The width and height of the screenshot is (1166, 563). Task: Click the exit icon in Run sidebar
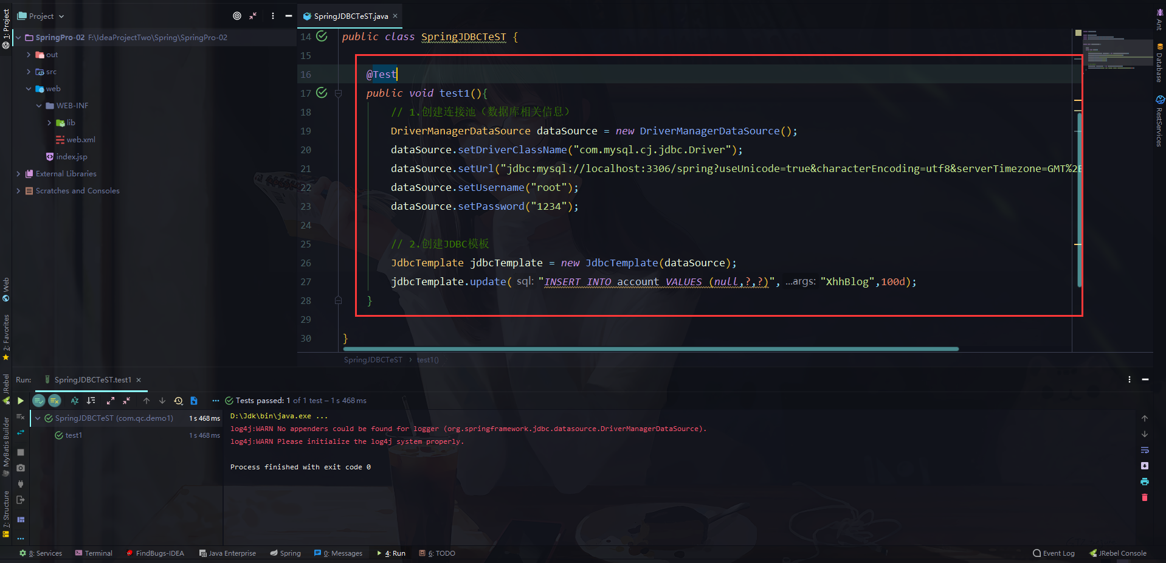point(20,500)
